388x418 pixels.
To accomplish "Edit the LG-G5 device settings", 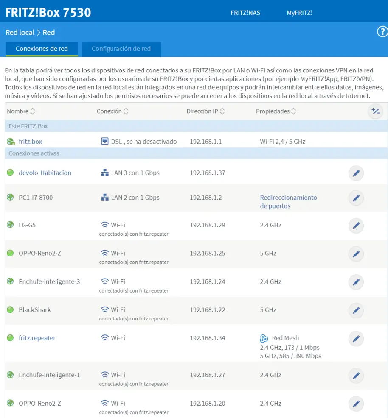I will (x=356, y=226).
